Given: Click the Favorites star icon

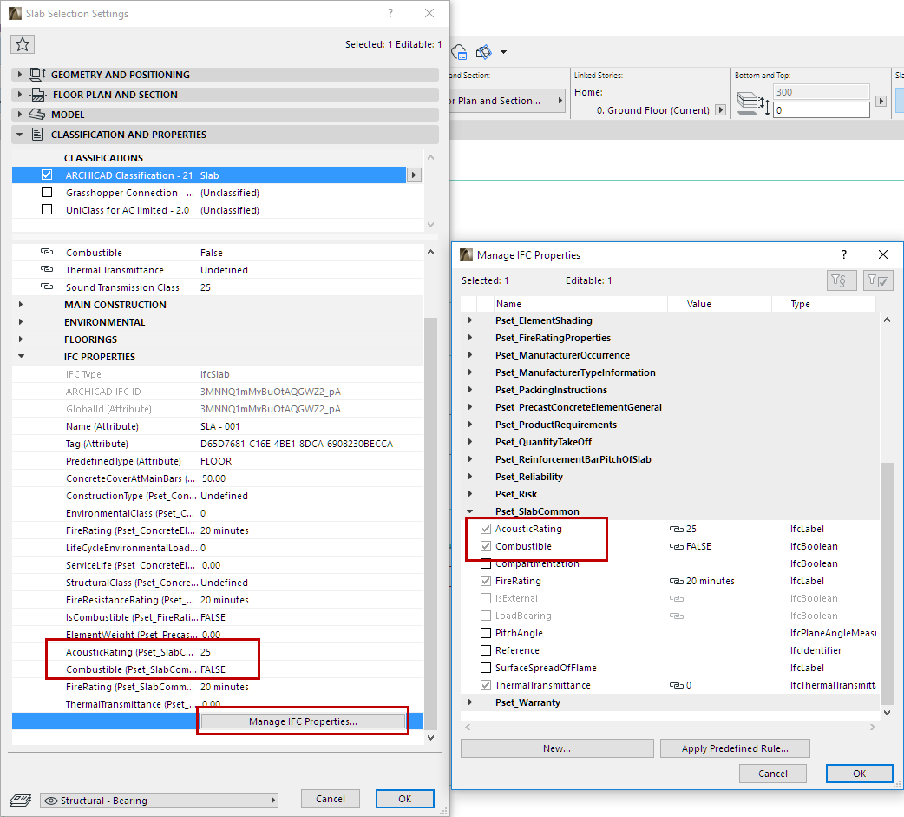Looking at the screenshot, I should 23,44.
